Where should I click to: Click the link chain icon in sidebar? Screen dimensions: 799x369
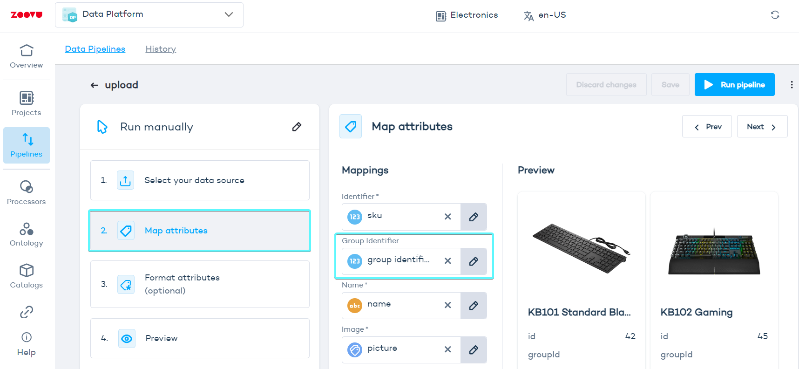pyautogui.click(x=27, y=312)
